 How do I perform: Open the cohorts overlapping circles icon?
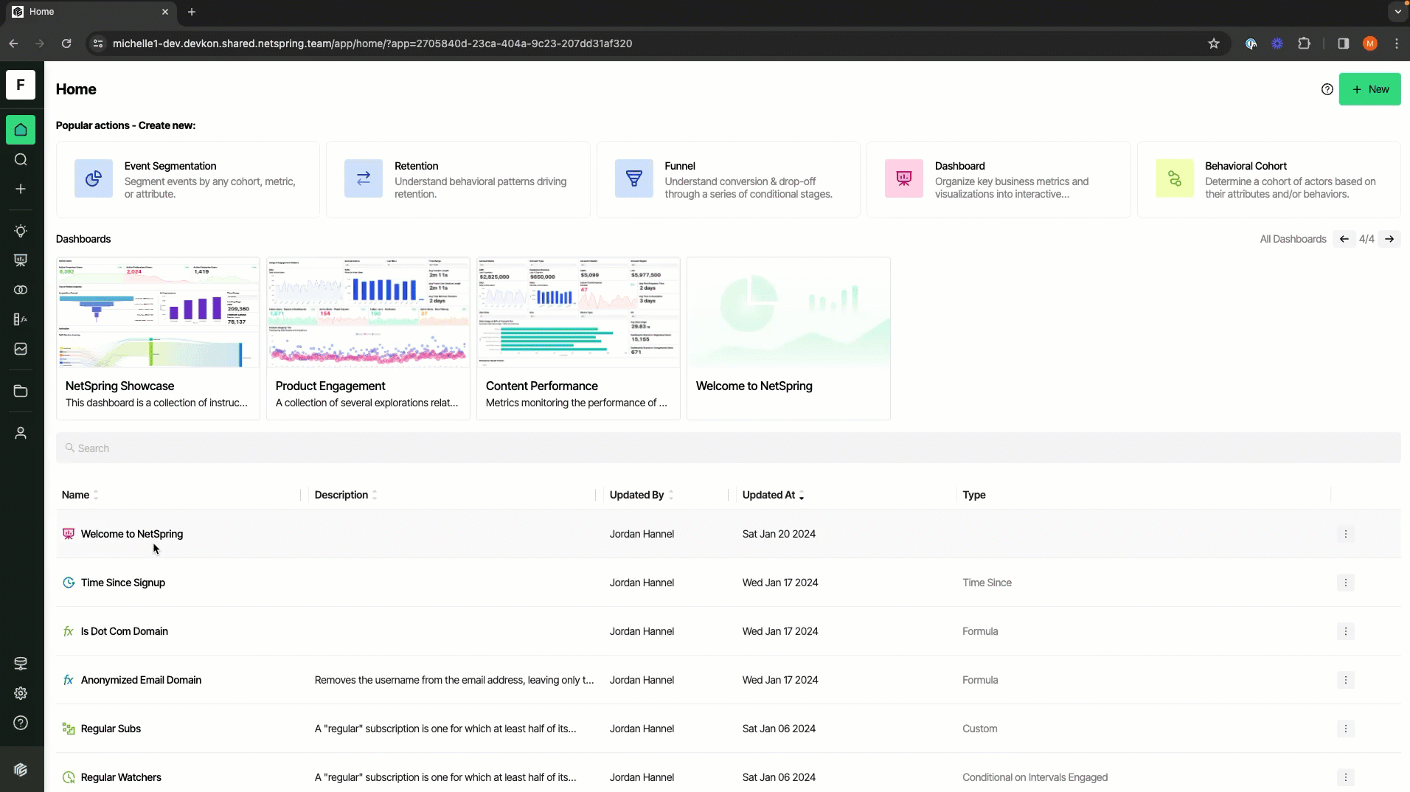pos(21,290)
